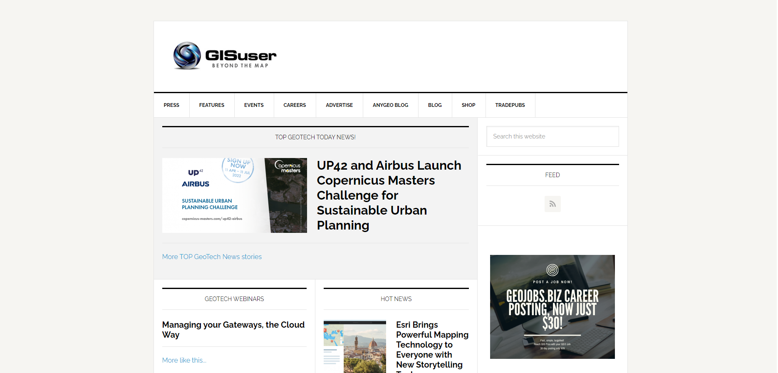Open the TradePubs menu item

510,105
